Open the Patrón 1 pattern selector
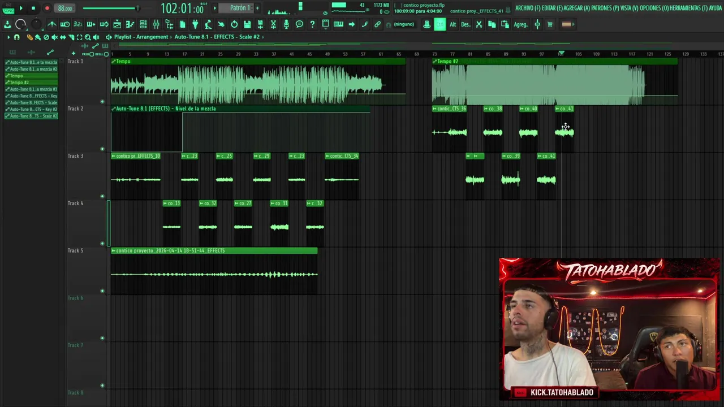 point(240,8)
